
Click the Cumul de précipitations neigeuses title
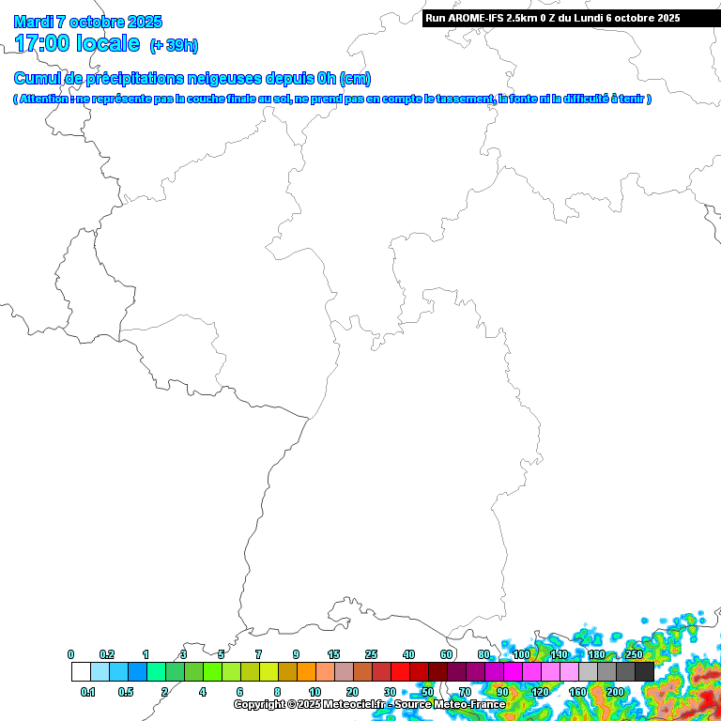coord(192,78)
